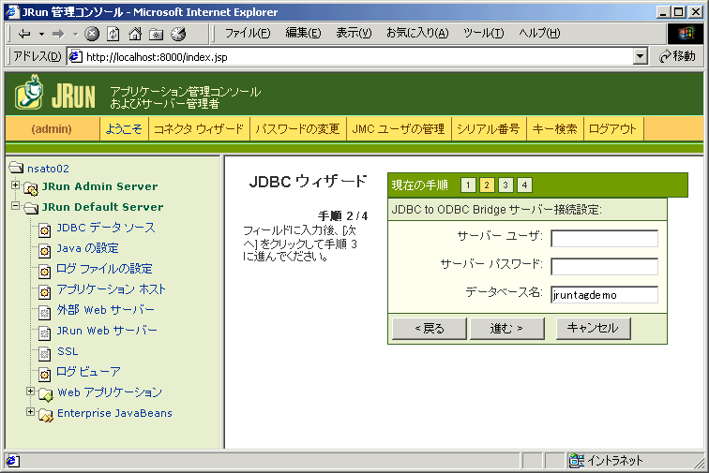Click the Stop loading icon
The width and height of the screenshot is (709, 473).
click(92, 34)
